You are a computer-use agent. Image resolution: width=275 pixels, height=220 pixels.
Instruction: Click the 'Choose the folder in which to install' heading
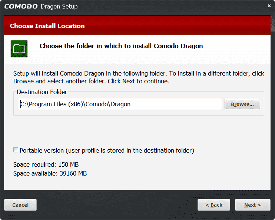(x=121, y=46)
